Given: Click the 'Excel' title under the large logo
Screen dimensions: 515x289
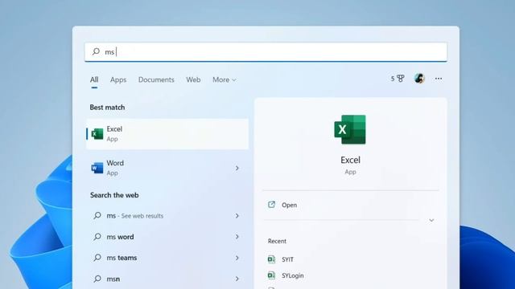Looking at the screenshot, I should click(350, 160).
